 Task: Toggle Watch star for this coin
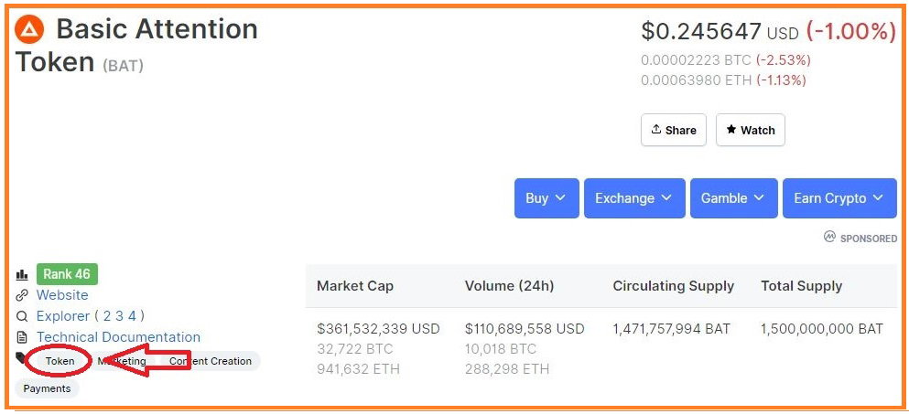pyautogui.click(x=750, y=130)
